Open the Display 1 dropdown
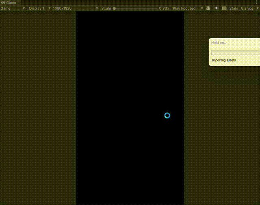The width and height of the screenshot is (260, 205). click(39, 8)
